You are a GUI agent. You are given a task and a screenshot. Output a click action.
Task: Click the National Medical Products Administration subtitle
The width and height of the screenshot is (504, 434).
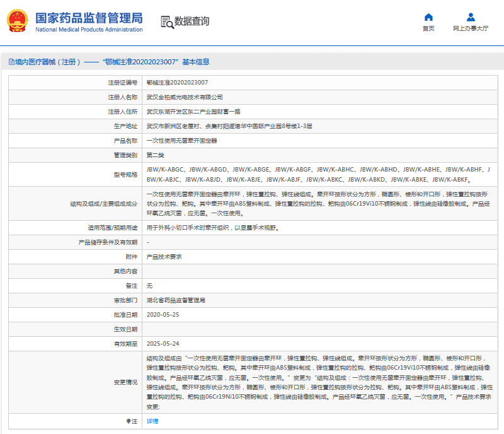click(89, 30)
